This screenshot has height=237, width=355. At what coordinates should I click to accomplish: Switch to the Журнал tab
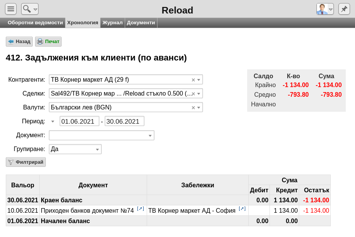(112, 23)
